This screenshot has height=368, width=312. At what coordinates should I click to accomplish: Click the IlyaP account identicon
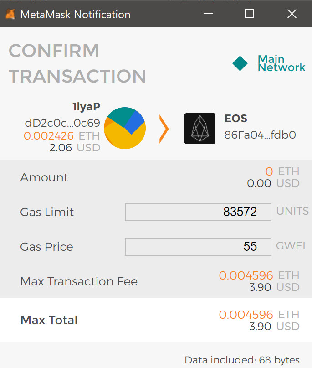125,128
